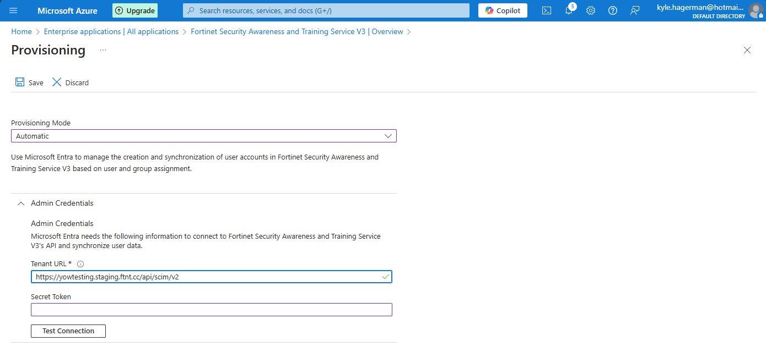
Task: Click the search magnifier icon
Action: point(191,10)
